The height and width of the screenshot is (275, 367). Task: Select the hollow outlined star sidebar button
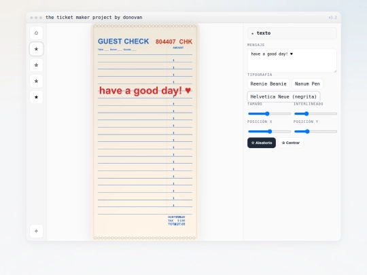(36, 65)
